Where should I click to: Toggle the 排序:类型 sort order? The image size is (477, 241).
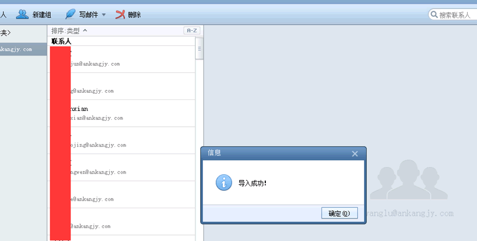point(69,31)
